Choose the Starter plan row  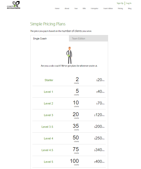click(69, 80)
